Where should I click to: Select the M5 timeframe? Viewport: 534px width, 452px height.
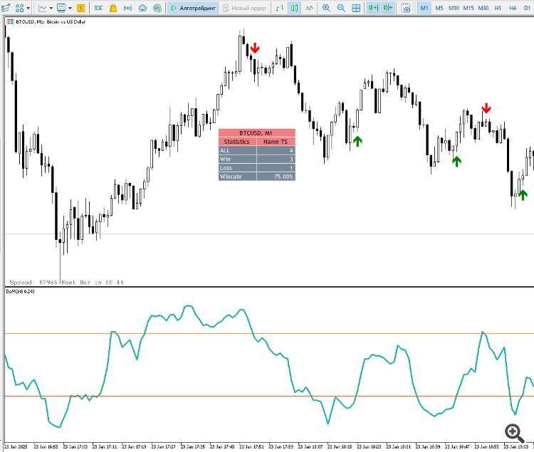point(439,8)
